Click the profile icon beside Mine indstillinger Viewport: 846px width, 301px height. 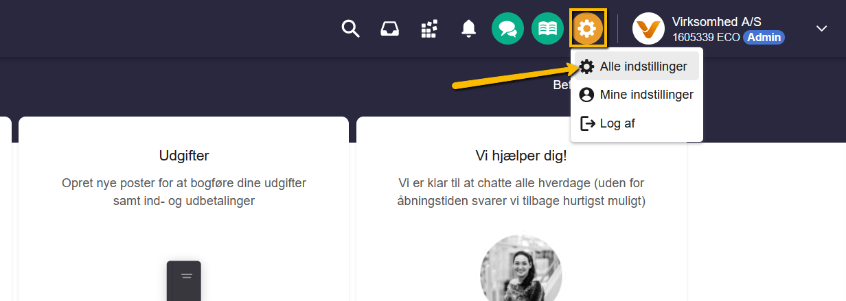coord(586,95)
